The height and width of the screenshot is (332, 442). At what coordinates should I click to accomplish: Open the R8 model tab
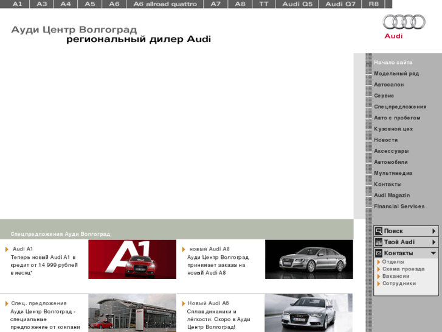373,4
